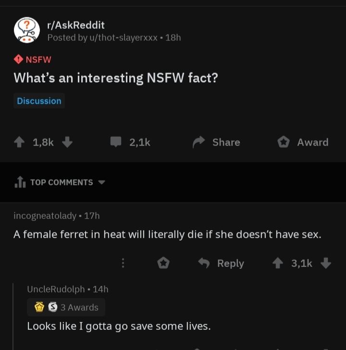Open the post's 2,1k comments
The height and width of the screenshot is (350, 346).
click(x=131, y=142)
